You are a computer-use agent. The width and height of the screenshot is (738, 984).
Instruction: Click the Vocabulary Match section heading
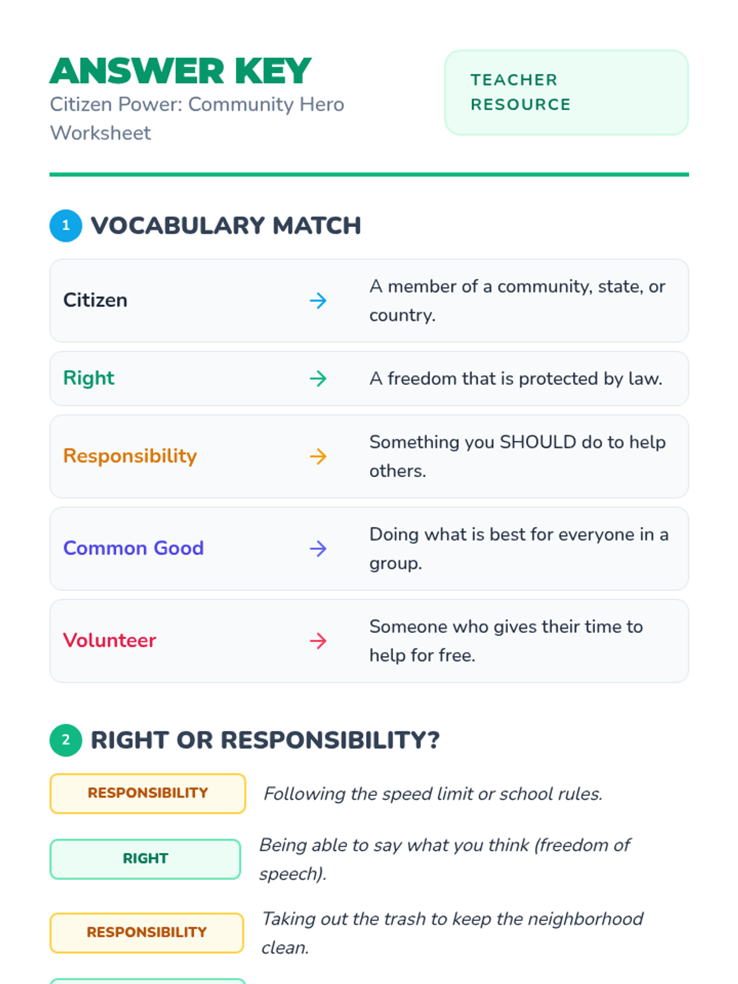(226, 226)
